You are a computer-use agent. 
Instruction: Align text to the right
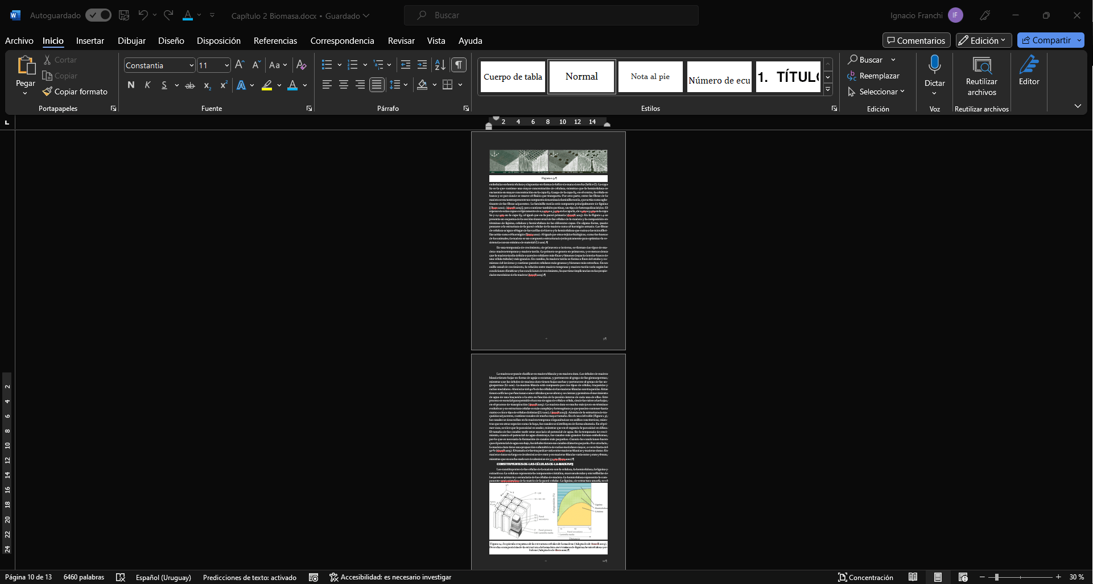(360, 85)
